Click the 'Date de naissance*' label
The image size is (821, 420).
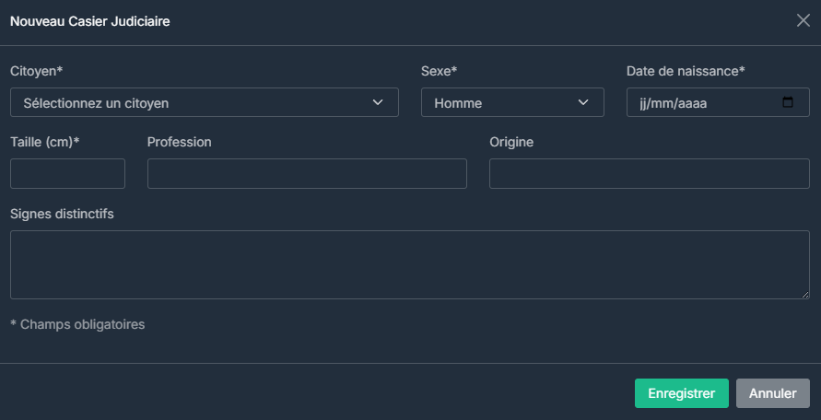tap(686, 71)
